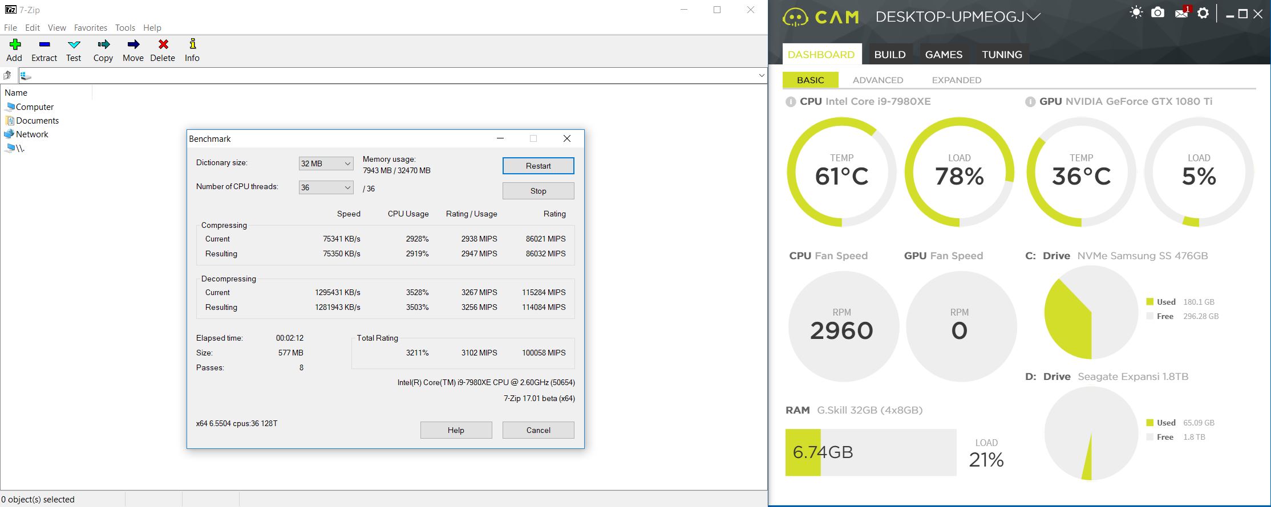This screenshot has height=507, width=1271.
Task: Close the Benchmark dialog
Action: pyautogui.click(x=567, y=138)
